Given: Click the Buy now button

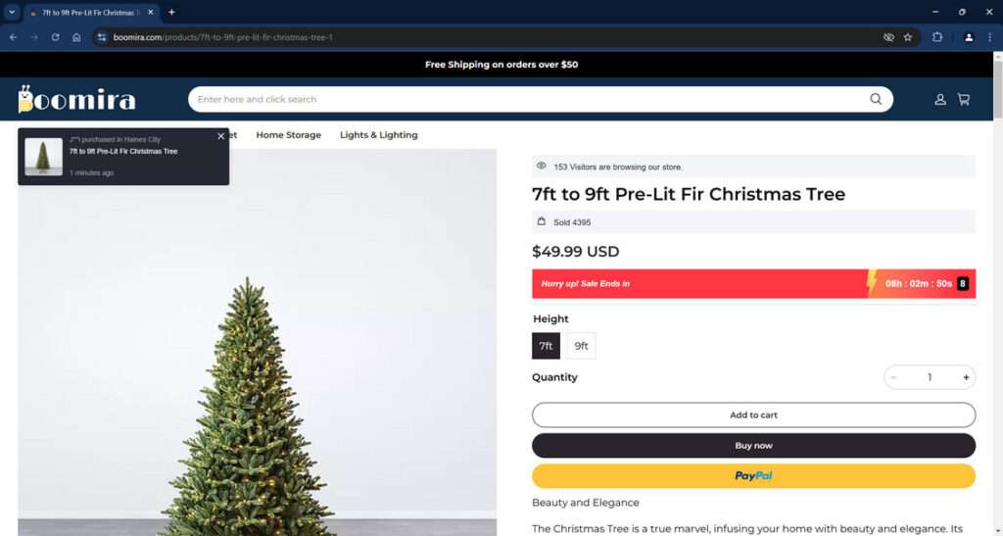Looking at the screenshot, I should click(x=753, y=446).
